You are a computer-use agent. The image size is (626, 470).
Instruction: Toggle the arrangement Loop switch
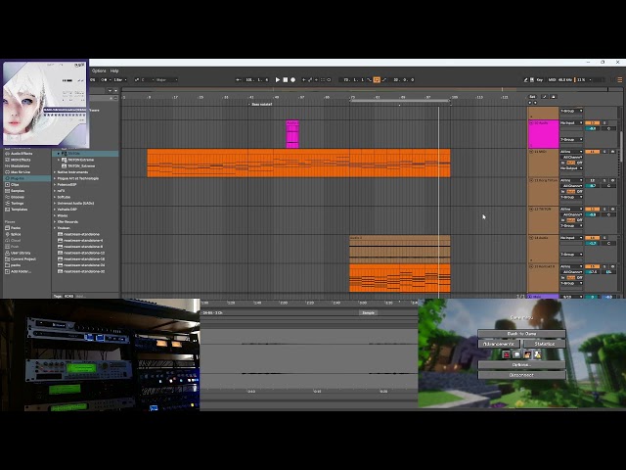[377, 80]
